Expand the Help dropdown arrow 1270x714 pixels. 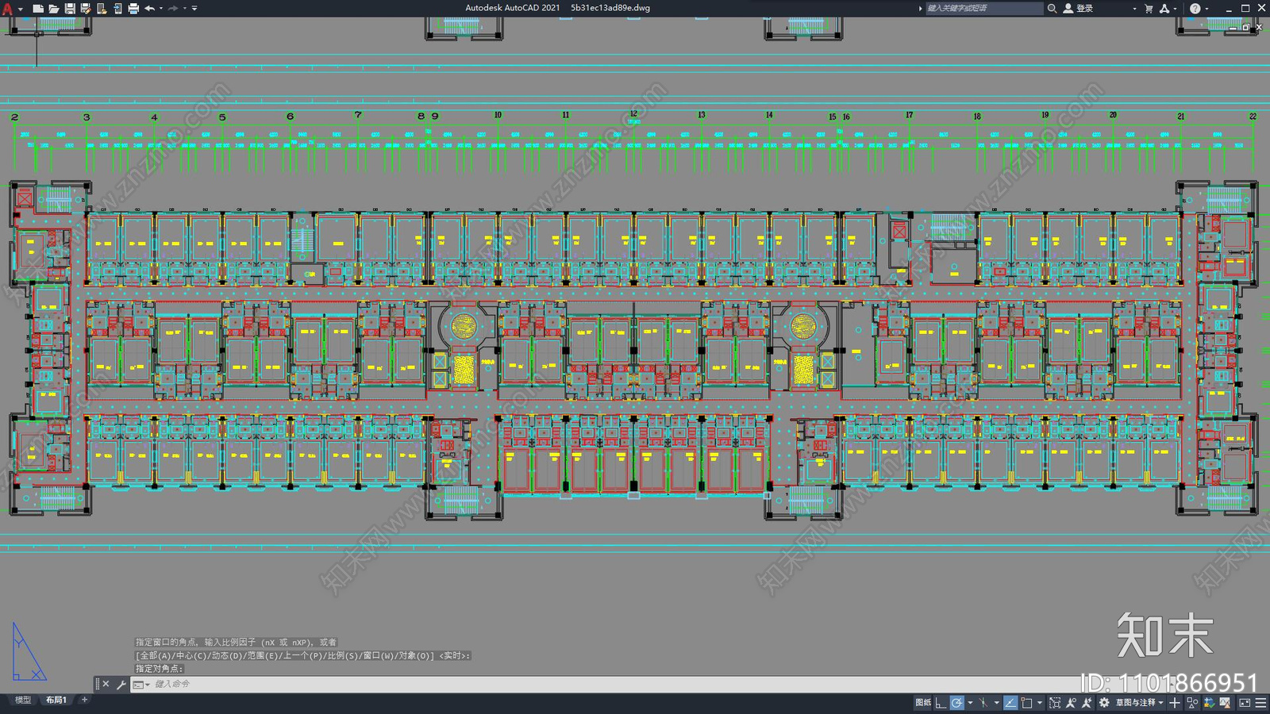(x=1206, y=9)
